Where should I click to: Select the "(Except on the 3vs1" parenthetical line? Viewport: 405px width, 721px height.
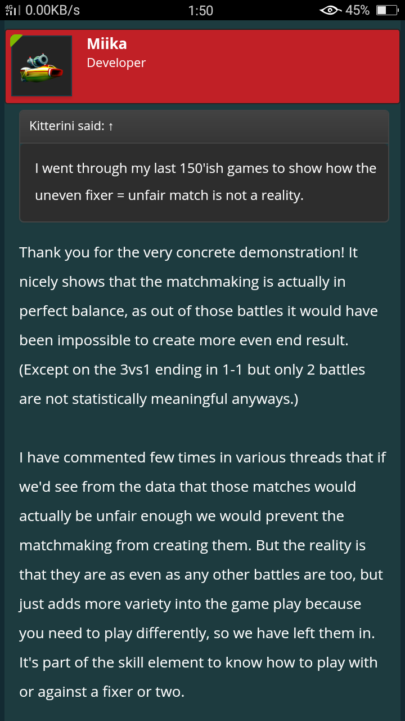click(x=192, y=370)
